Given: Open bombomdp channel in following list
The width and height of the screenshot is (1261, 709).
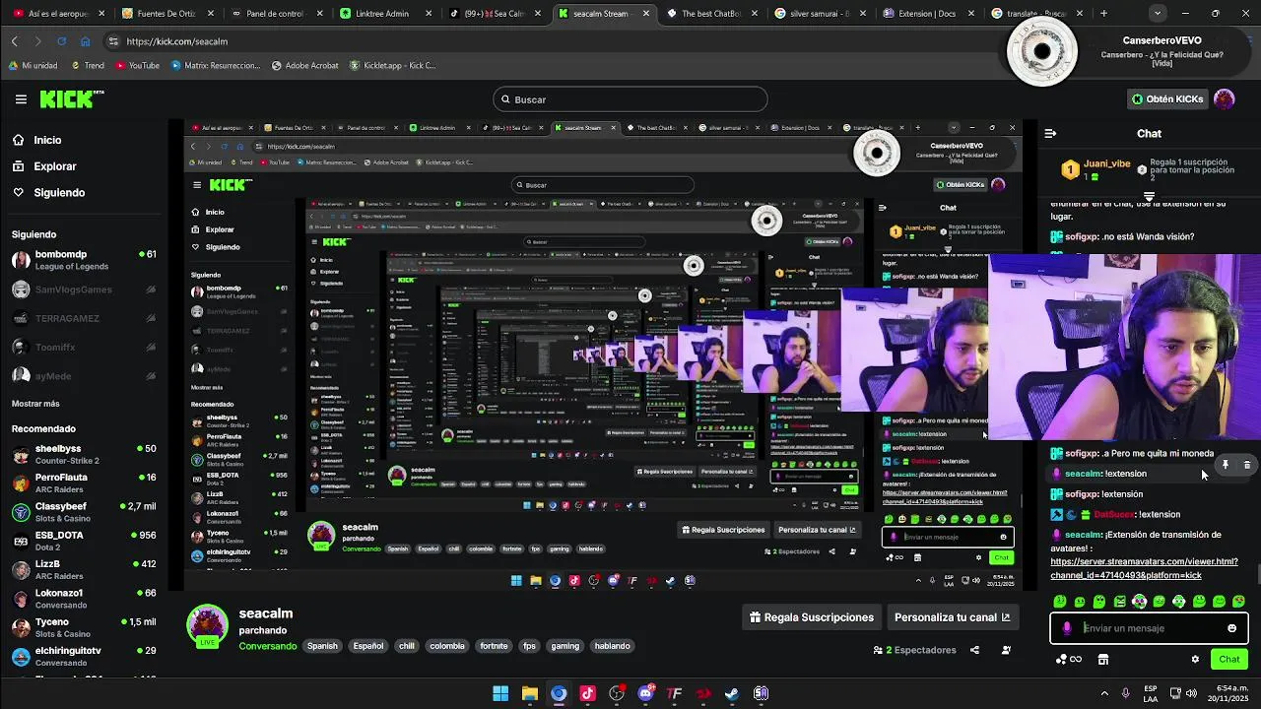Looking at the screenshot, I should pyautogui.click(x=84, y=260).
